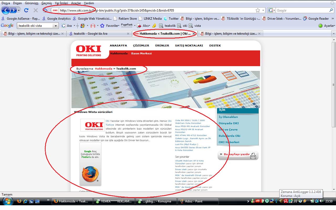
Task: Switch to the Adsız - Paint taskbar window
Action: [198, 201]
